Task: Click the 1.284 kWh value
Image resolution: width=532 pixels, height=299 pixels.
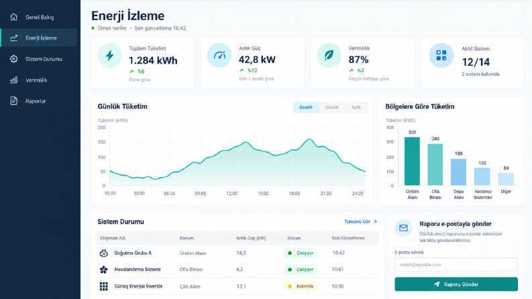Action: click(153, 60)
